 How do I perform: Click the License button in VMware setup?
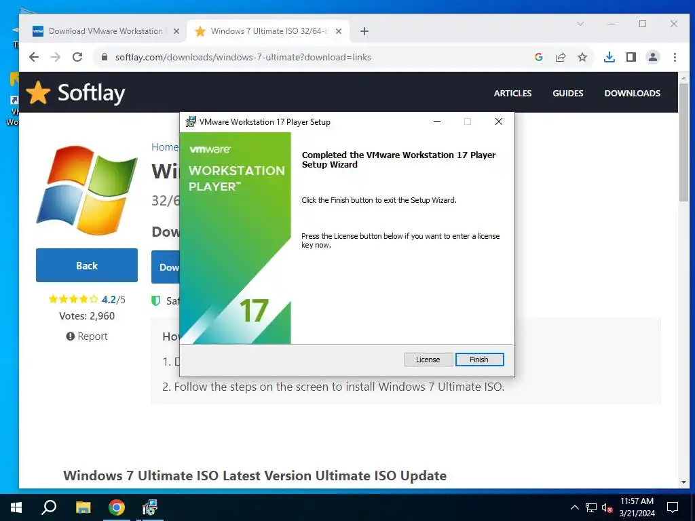pyautogui.click(x=428, y=360)
